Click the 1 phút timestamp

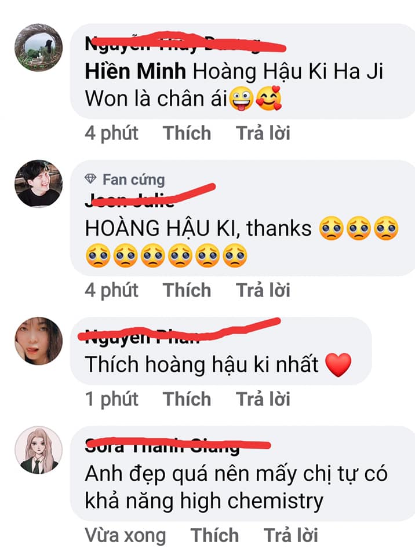pyautogui.click(x=111, y=399)
